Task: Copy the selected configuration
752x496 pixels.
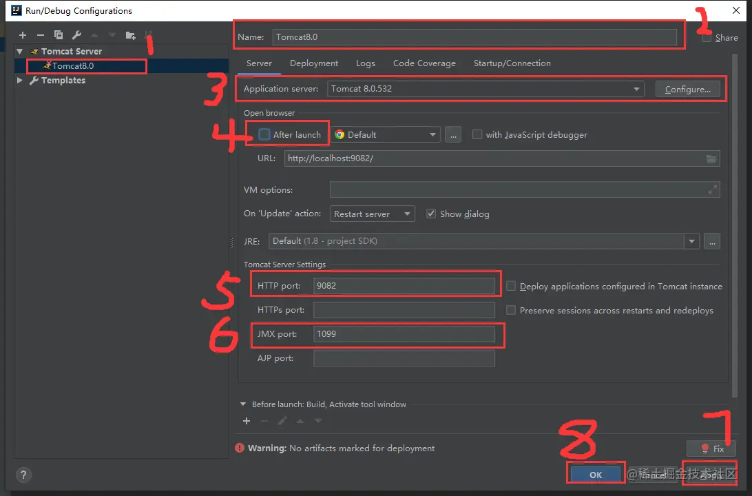Action: [59, 35]
